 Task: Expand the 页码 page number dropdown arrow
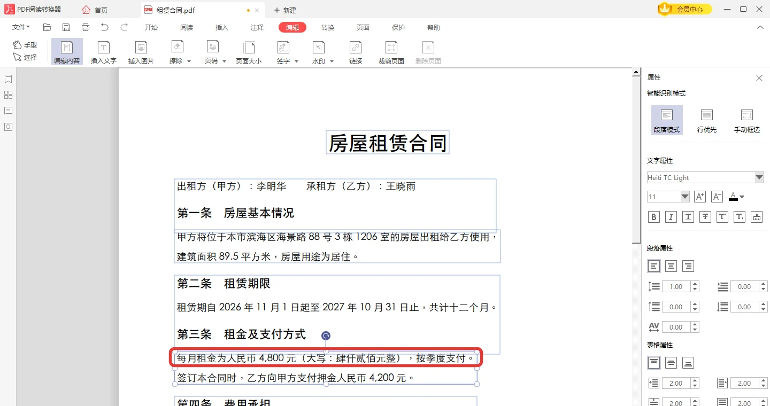224,61
